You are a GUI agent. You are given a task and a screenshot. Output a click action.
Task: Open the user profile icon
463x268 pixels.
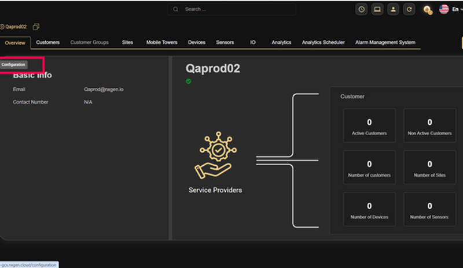(x=393, y=9)
